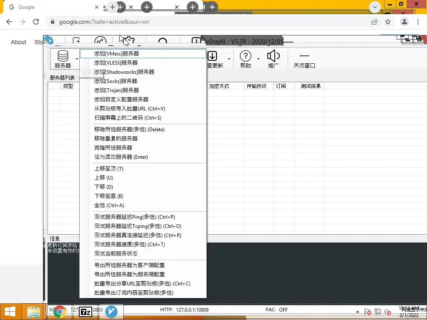
Task: Choose 测试服务器真连接延迟(多选) (Ctrl+R)
Action: tap(143, 235)
